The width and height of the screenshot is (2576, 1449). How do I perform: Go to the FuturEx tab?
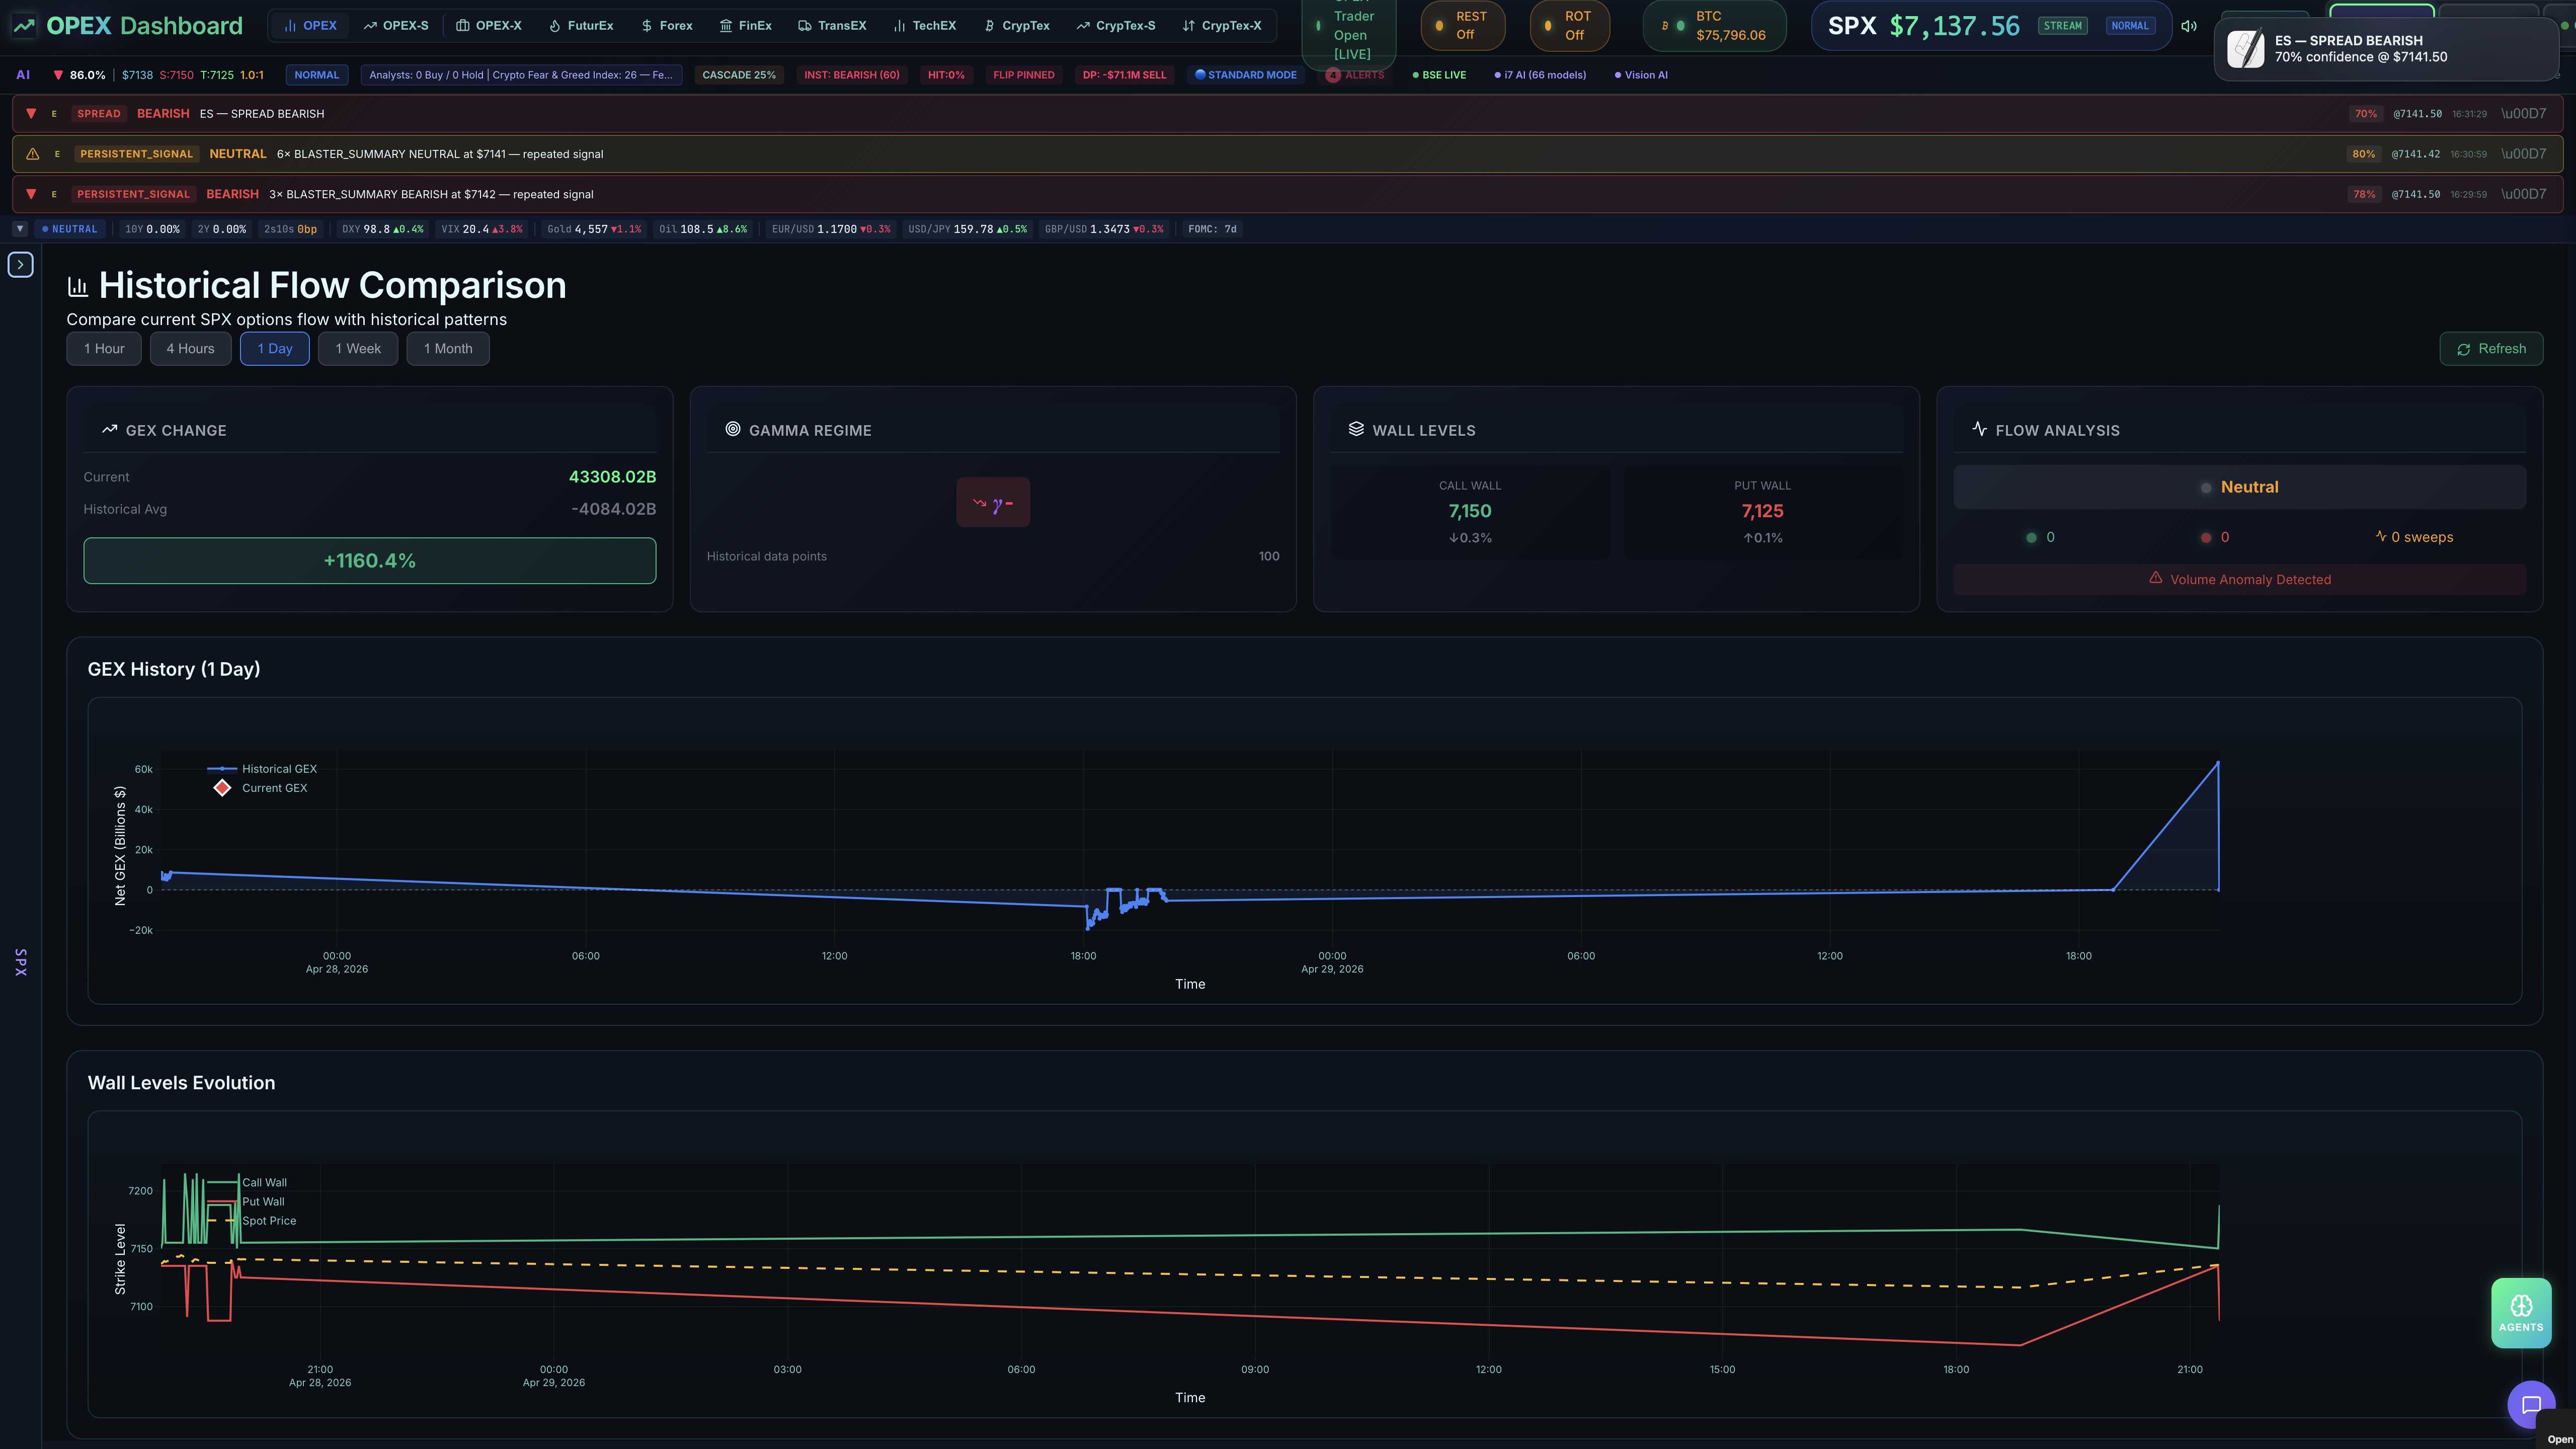click(581, 26)
